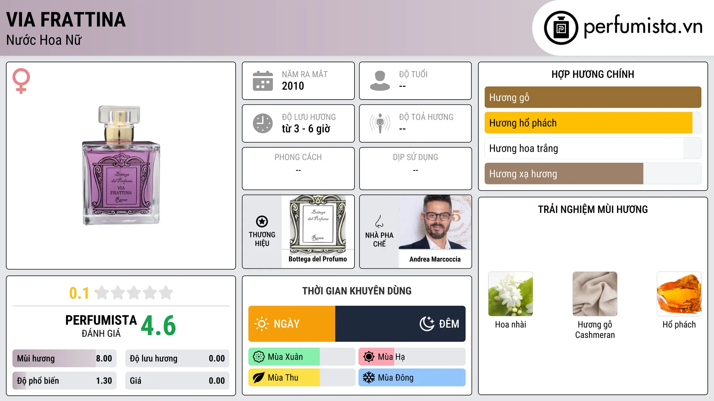Viewport: 714px width, 401px height.
Task: Click the PERFUMISTA ĐÁNH GIÁ label
Action: coord(101,326)
